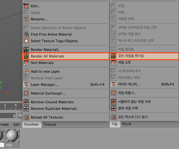This screenshot has width=179, height=149.
Task: Click the English menu dotted tear-off handle
Action: 66,1
